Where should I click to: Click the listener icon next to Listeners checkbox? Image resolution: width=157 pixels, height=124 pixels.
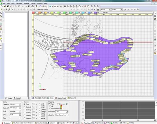(67, 104)
